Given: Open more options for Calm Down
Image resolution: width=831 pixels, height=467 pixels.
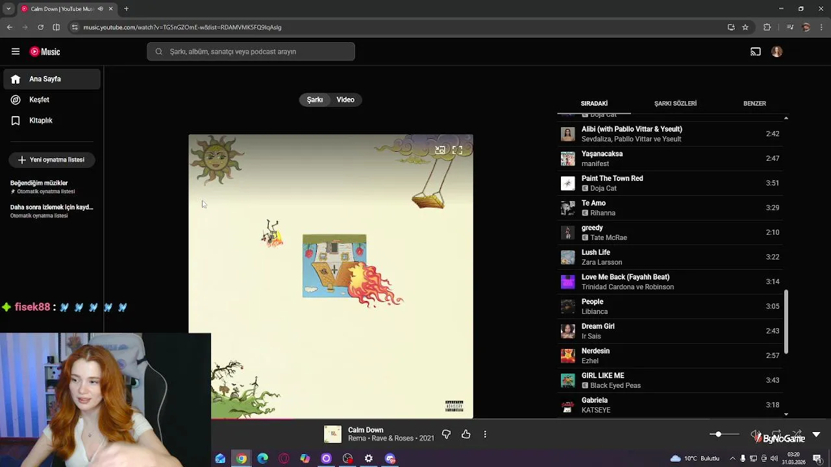Looking at the screenshot, I should click(x=485, y=435).
